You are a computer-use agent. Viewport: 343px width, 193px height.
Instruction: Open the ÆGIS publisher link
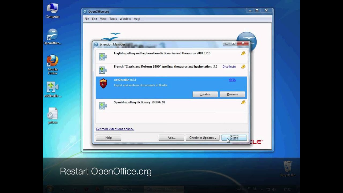(x=232, y=80)
